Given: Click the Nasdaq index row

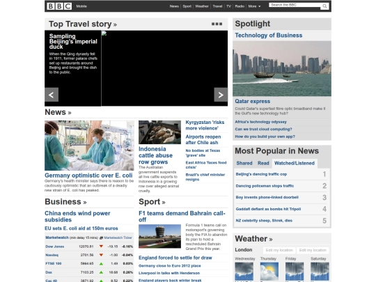Looking at the screenshot, I should [89, 255].
